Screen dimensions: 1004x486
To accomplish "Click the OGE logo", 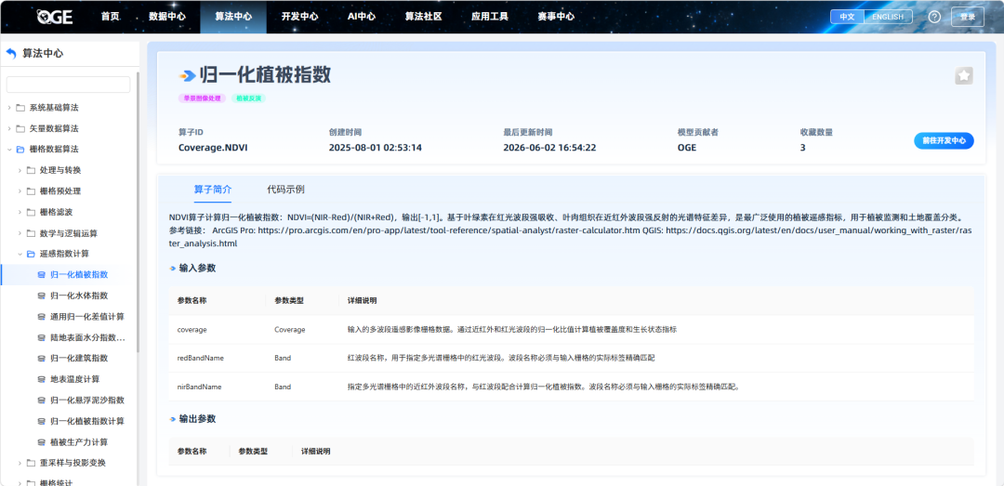I will pyautogui.click(x=54, y=17).
